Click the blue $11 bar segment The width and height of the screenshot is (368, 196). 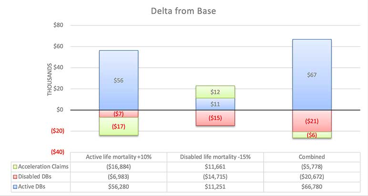pos(215,104)
